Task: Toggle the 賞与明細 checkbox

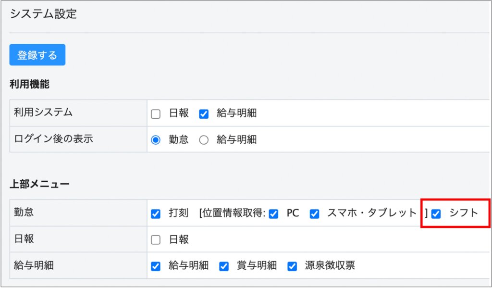Action: click(x=224, y=266)
